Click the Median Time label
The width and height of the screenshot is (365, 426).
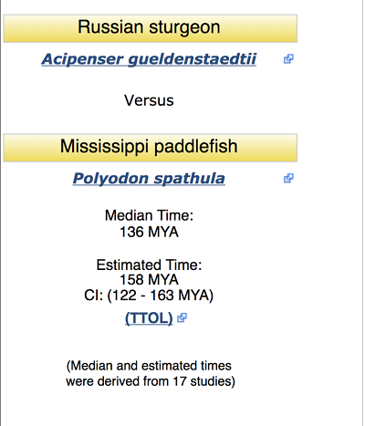[149, 215]
